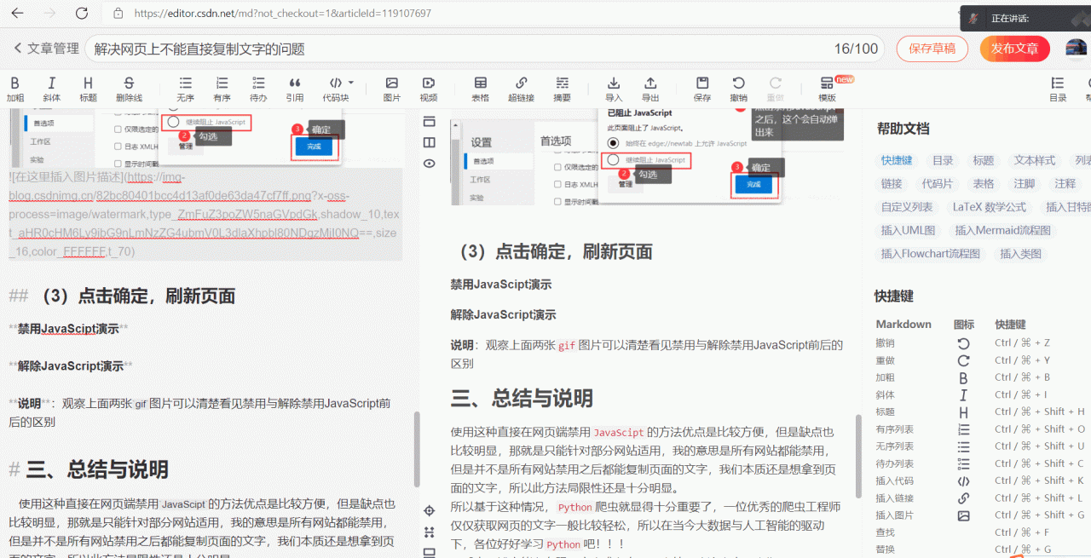
Task: Select the 注释 help tag
Action: (x=1065, y=183)
